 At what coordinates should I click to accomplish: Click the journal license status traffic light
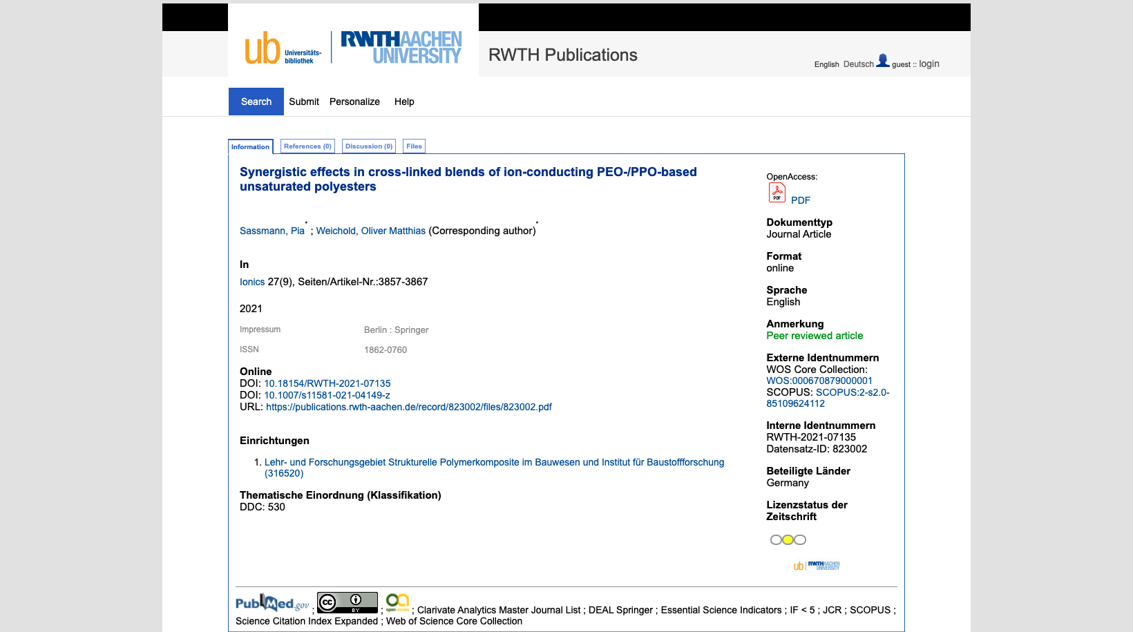[x=788, y=539]
